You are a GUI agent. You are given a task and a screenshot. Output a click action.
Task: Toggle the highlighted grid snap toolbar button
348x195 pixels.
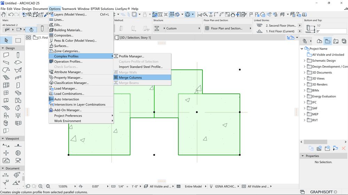(x=171, y=15)
